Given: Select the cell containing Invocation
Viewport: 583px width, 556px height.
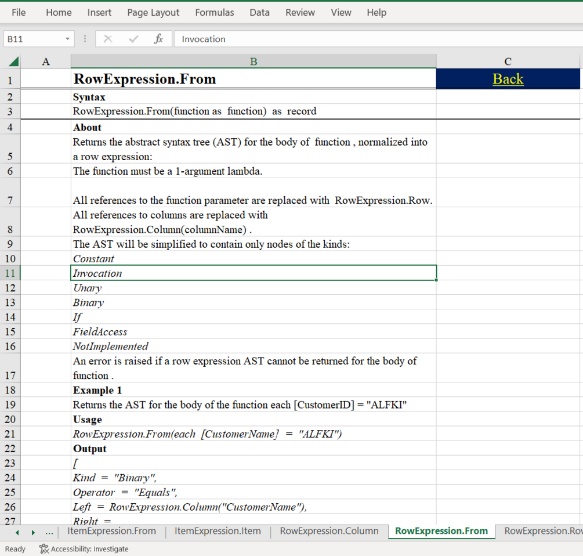Looking at the screenshot, I should (x=253, y=273).
